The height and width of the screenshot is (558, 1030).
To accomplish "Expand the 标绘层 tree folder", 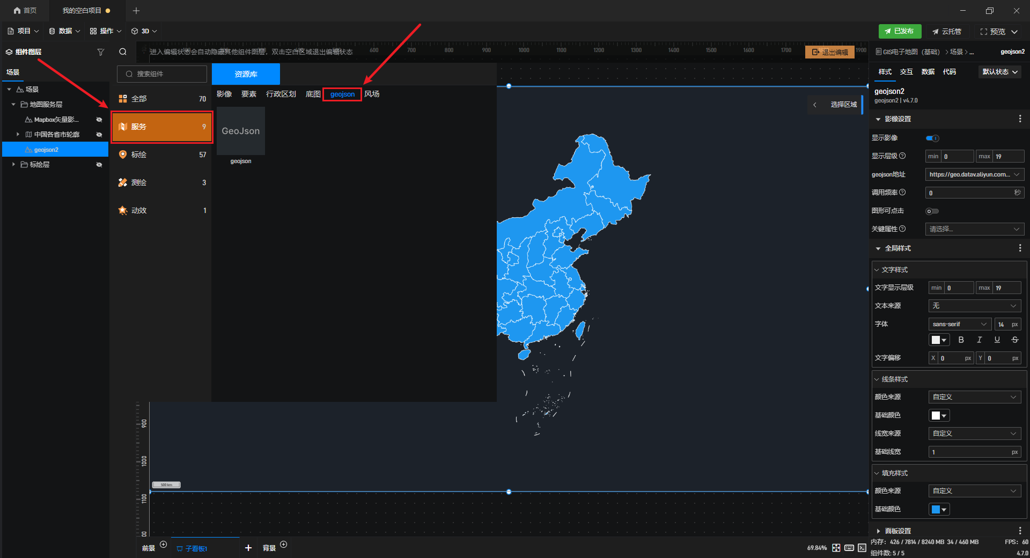I will tap(13, 165).
